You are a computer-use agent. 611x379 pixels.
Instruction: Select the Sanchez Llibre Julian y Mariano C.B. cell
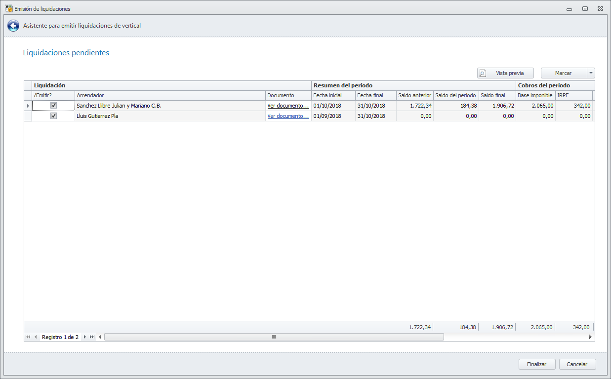[x=170, y=106]
